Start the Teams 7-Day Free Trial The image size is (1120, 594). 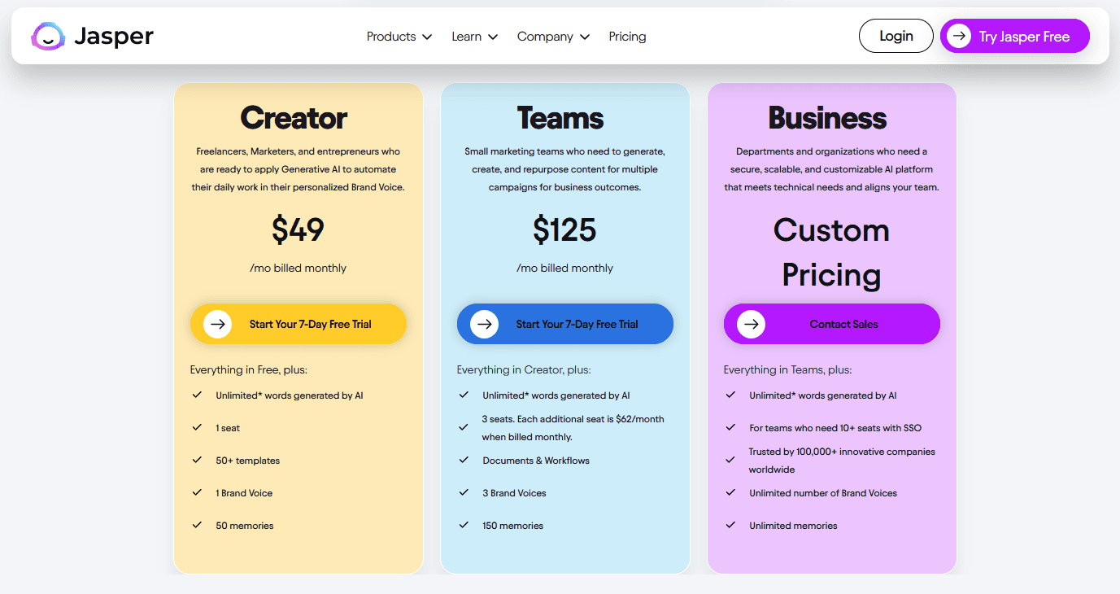[x=564, y=324]
